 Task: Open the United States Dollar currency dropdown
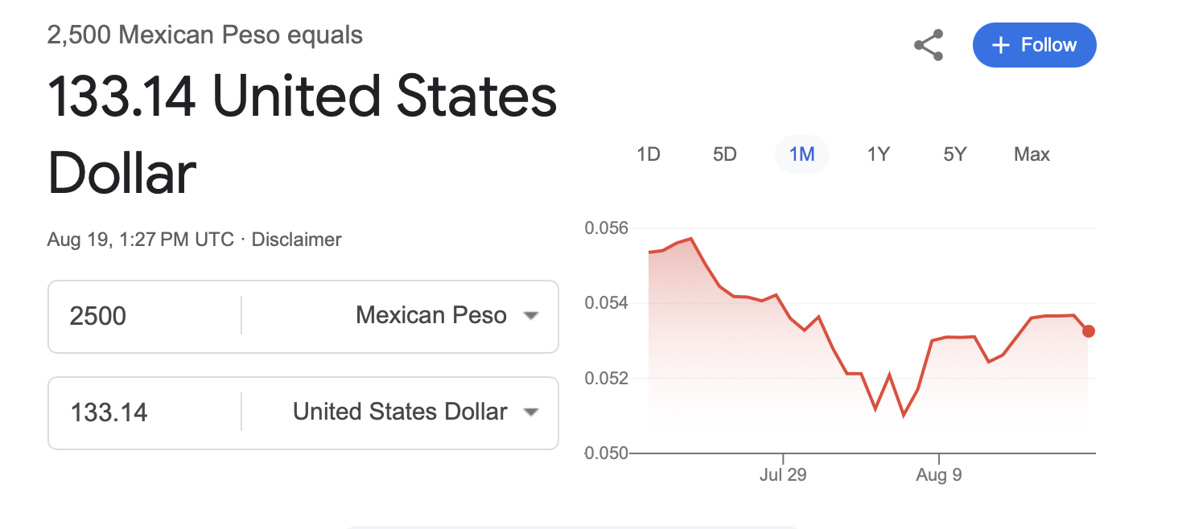[400, 412]
